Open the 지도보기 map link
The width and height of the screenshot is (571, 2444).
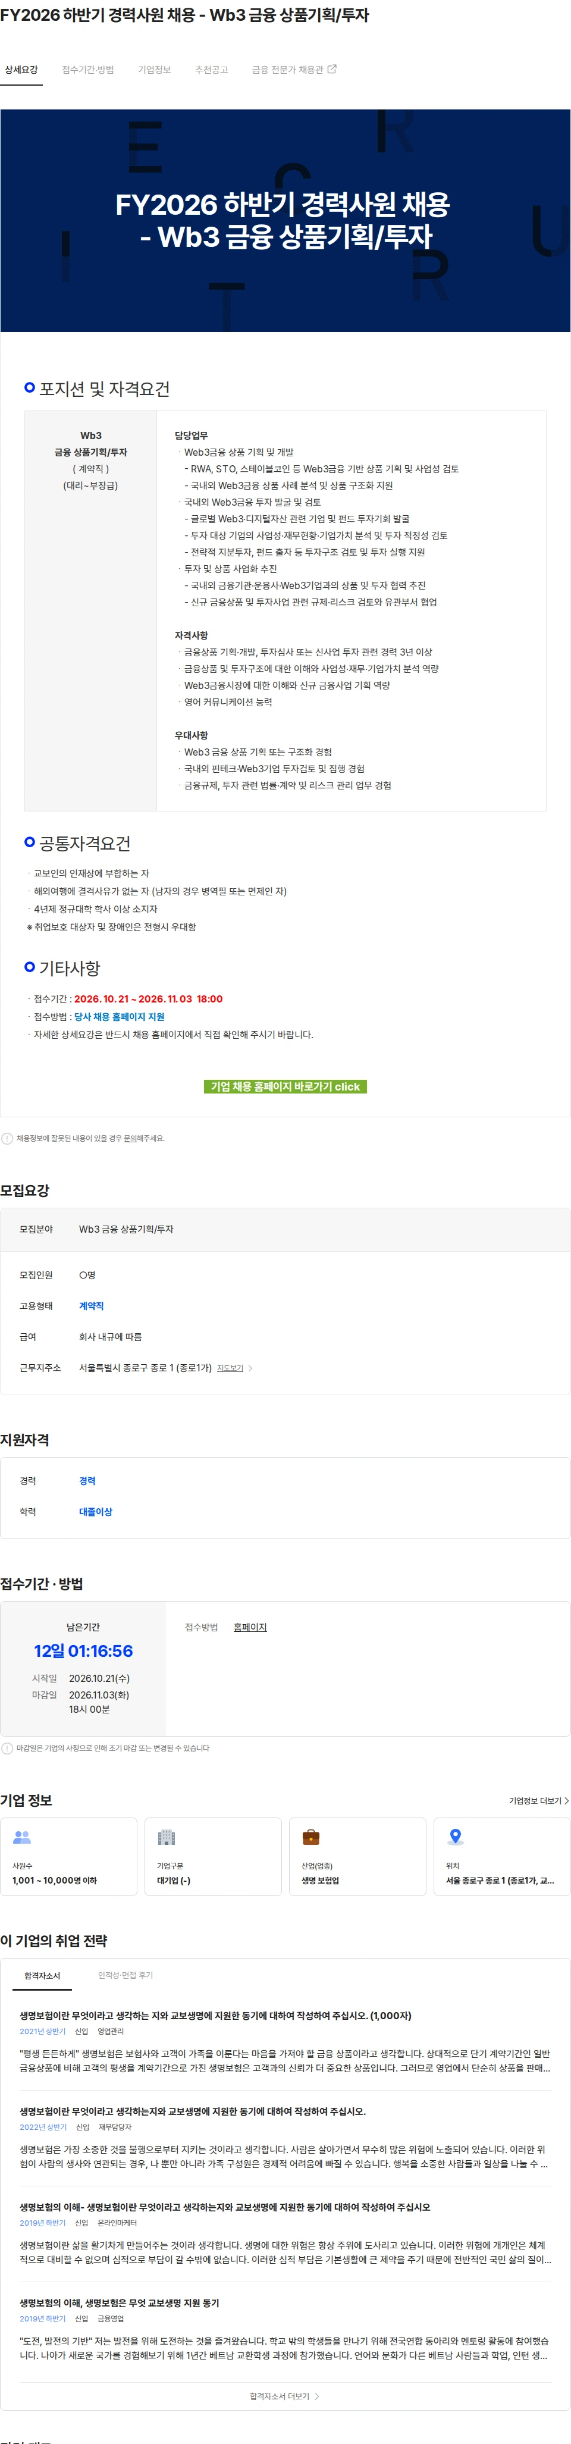click(x=230, y=1368)
